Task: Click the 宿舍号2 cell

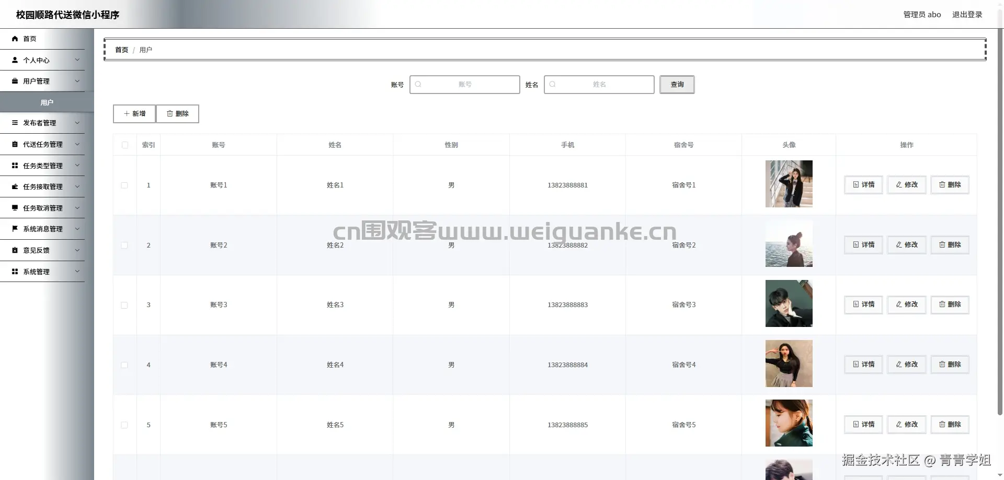Action: (683, 245)
